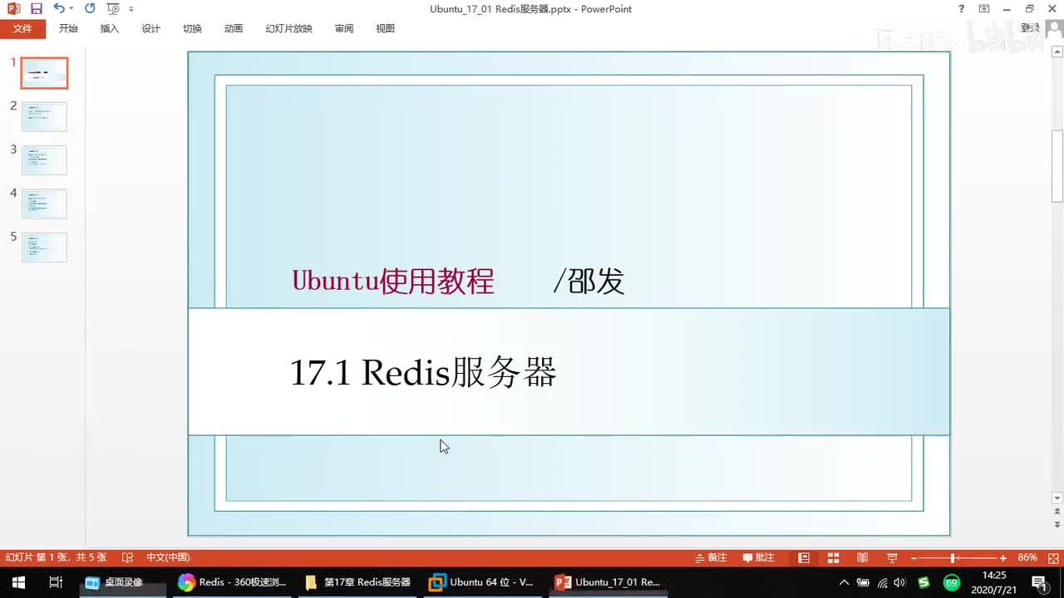Open the 文件 (File) tab

pyautogui.click(x=22, y=28)
